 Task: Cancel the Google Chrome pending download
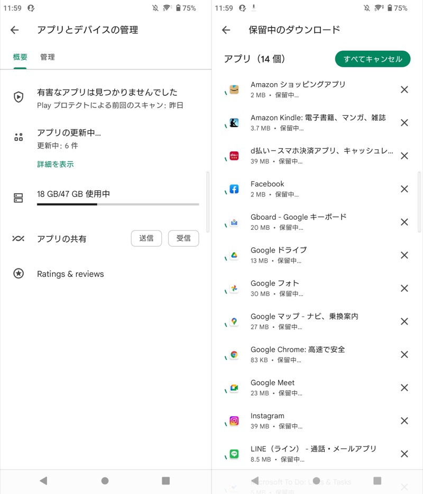[x=404, y=355]
